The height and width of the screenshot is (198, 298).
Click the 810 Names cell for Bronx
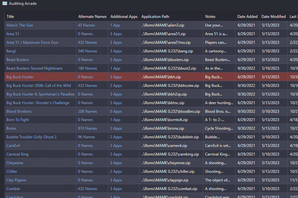click(x=87, y=128)
